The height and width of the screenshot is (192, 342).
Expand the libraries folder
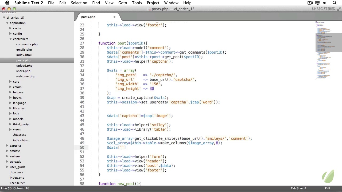point(10,108)
